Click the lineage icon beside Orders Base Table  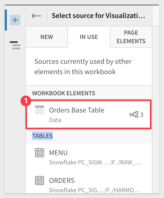(134, 115)
